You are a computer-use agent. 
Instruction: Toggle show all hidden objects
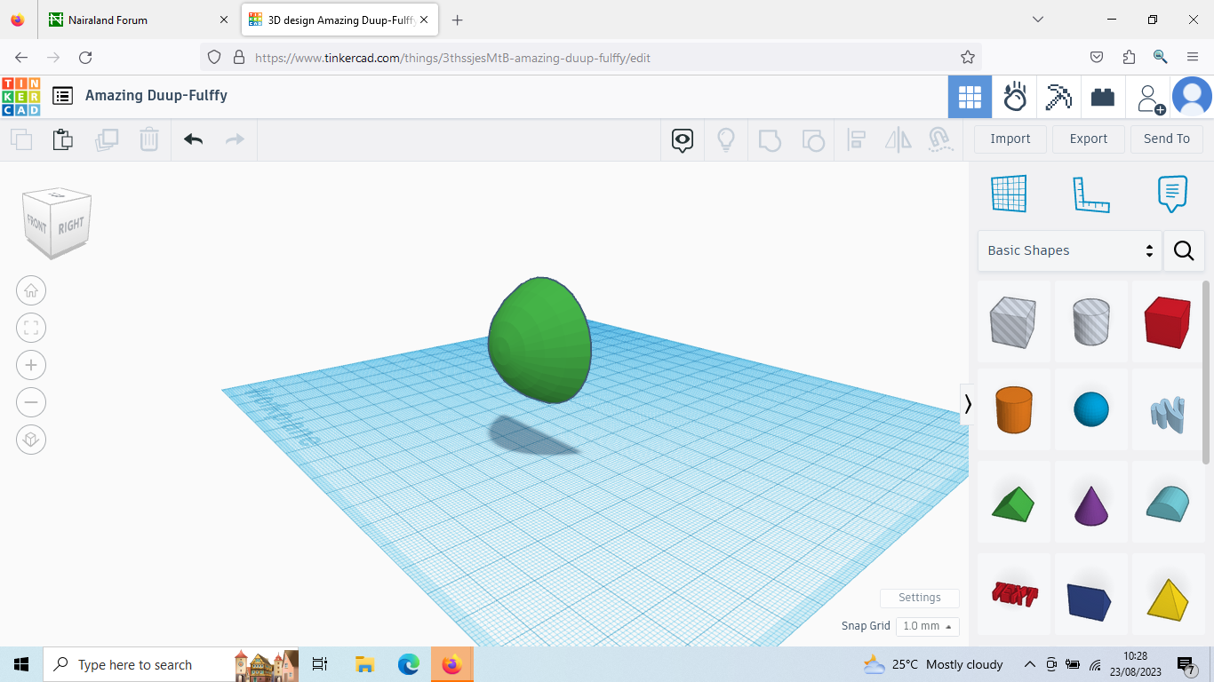pos(726,139)
